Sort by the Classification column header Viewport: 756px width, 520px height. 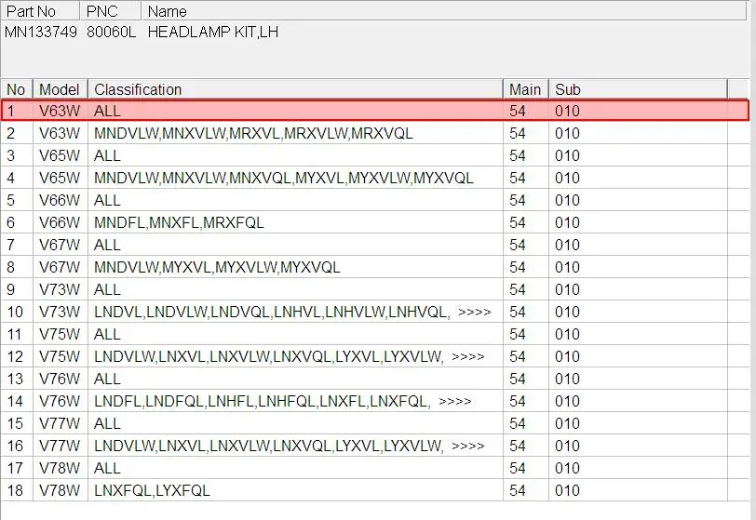(295, 89)
